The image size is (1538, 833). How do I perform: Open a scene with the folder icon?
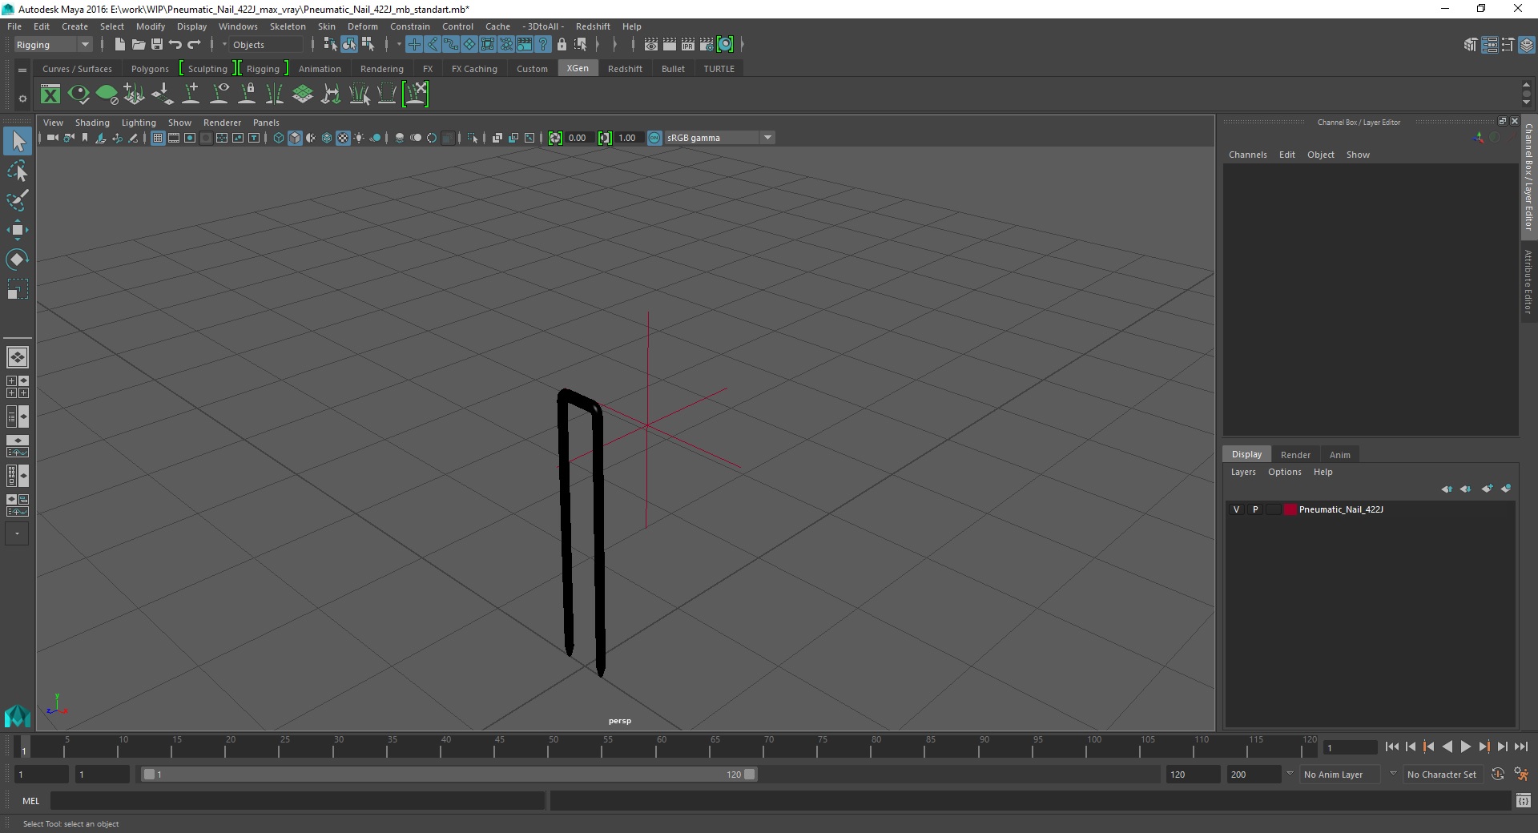coord(138,45)
